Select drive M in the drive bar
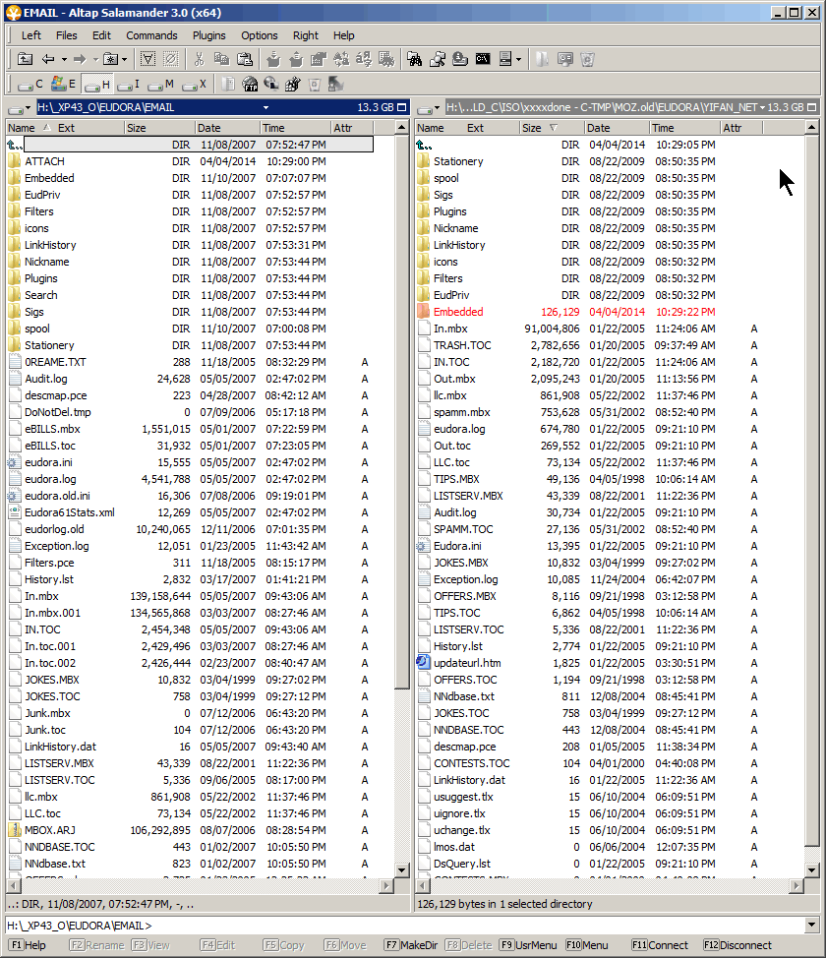Screen dimensions: 826x958 coord(161,85)
